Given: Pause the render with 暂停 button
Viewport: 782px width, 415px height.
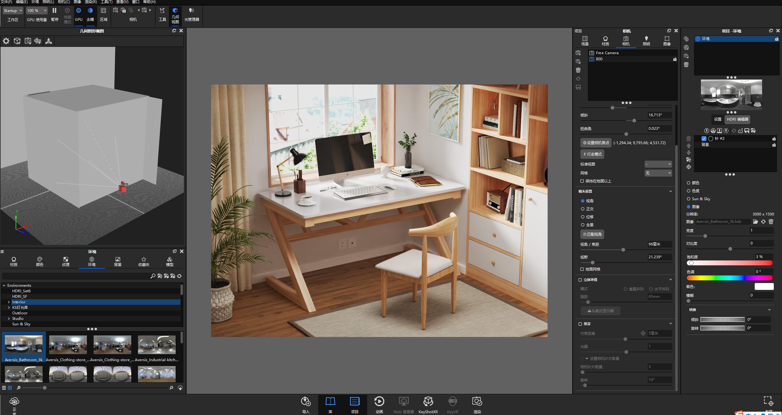Looking at the screenshot, I should (54, 14).
